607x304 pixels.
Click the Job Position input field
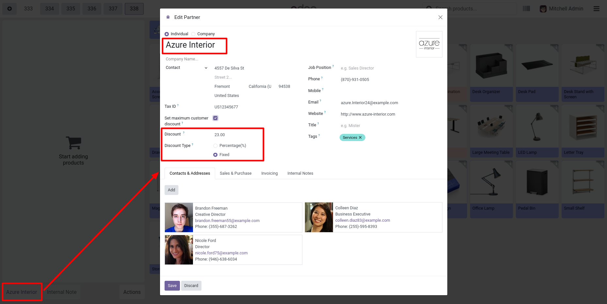tap(391, 68)
